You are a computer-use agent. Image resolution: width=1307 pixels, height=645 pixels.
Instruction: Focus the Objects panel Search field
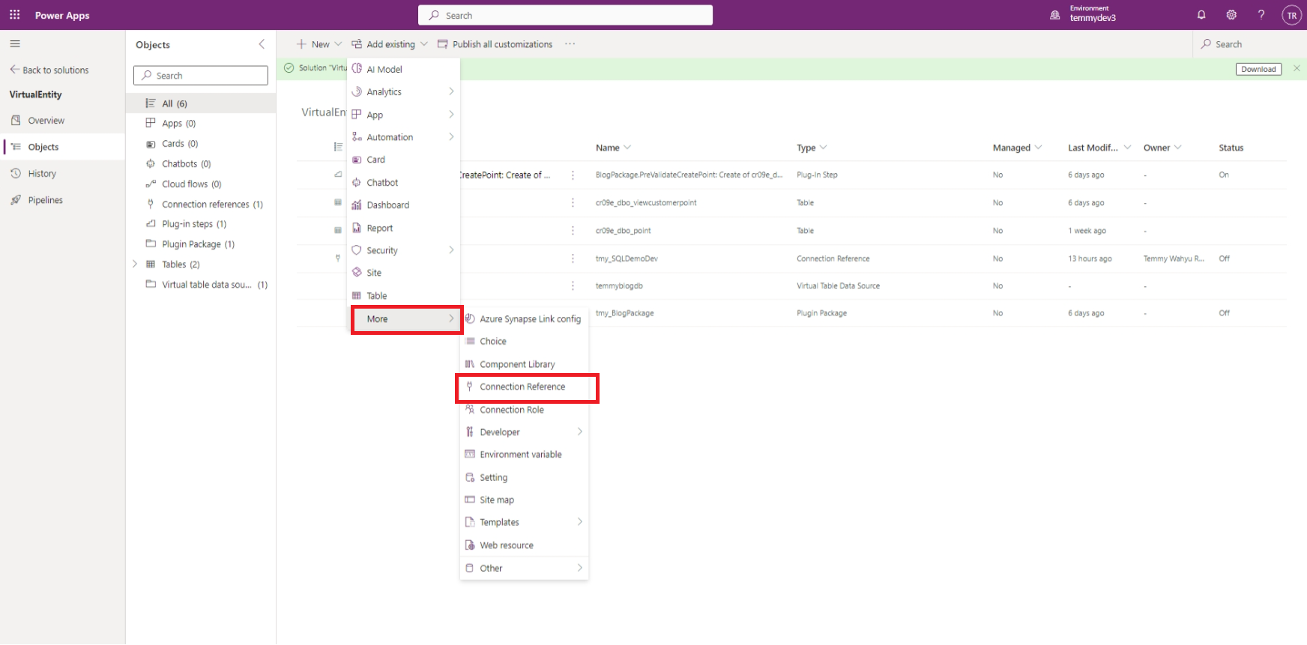pos(201,76)
